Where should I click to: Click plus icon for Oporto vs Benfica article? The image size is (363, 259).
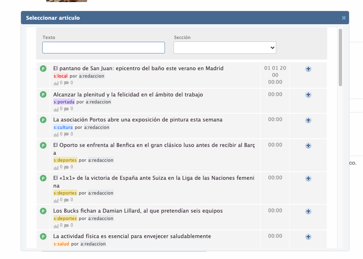(308, 146)
